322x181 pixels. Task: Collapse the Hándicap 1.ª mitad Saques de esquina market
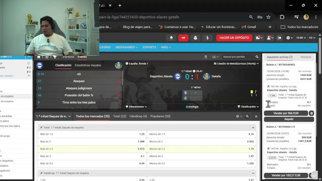point(253,173)
